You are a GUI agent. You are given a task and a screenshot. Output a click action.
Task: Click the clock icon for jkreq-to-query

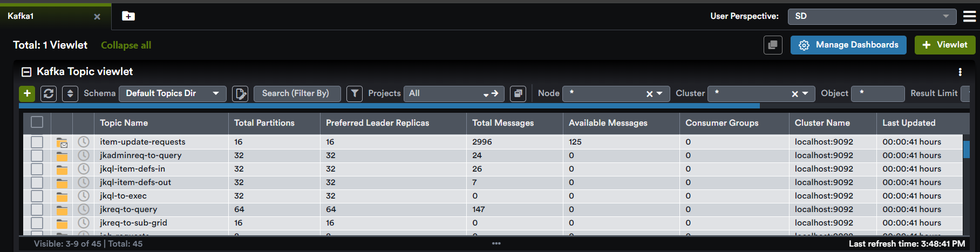coord(84,209)
